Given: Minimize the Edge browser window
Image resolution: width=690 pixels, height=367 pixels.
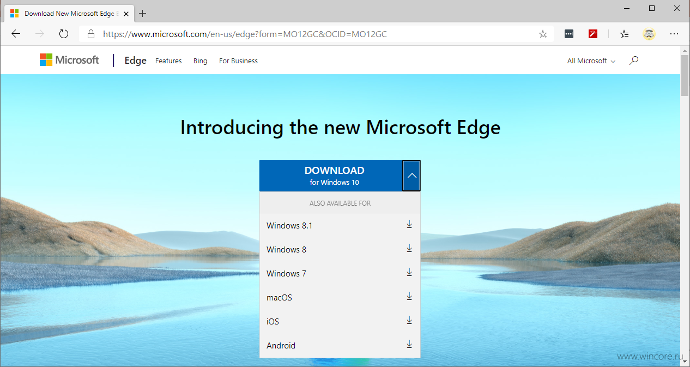Looking at the screenshot, I should 627,8.
